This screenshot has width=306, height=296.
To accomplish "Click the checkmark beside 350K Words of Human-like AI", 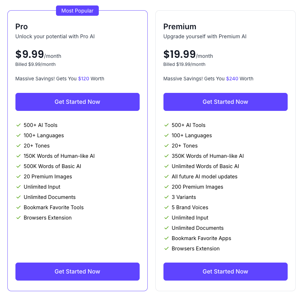I will click(166, 156).
